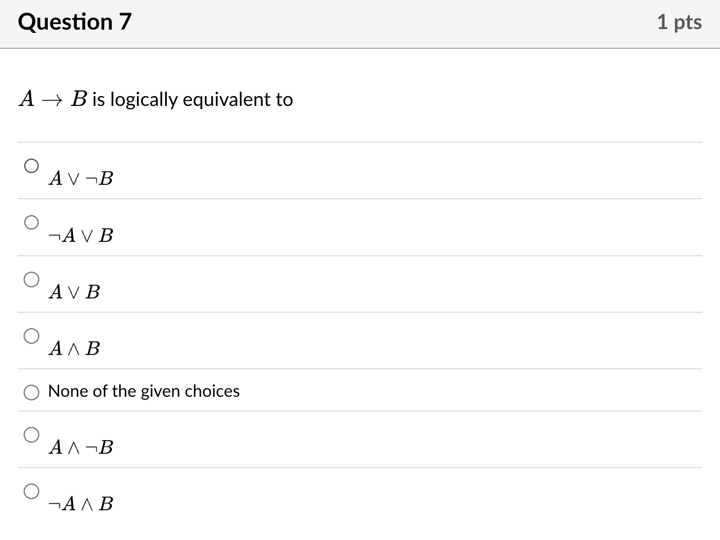Select the radio button for A ∧ B
This screenshot has height=540, width=720.
(x=32, y=336)
